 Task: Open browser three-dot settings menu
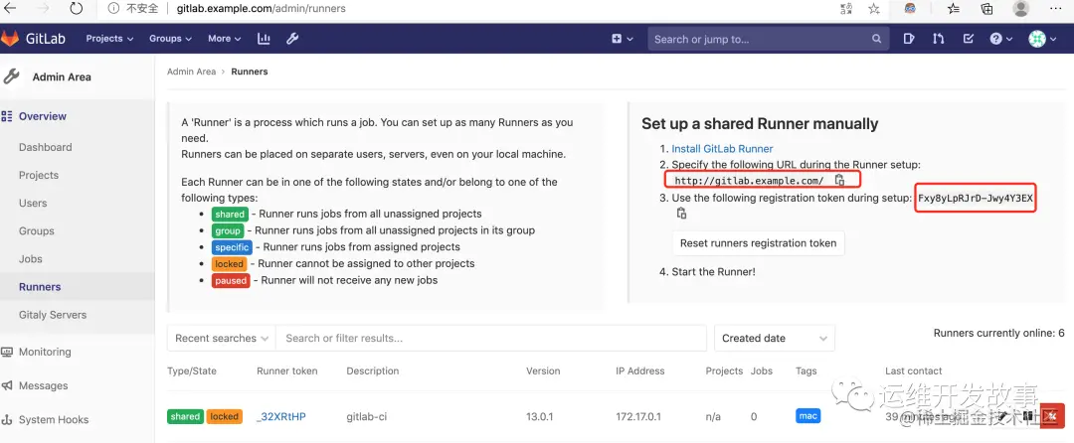click(1056, 8)
